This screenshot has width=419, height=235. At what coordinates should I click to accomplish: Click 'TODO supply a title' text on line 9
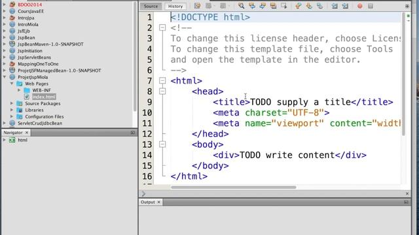(x=301, y=102)
